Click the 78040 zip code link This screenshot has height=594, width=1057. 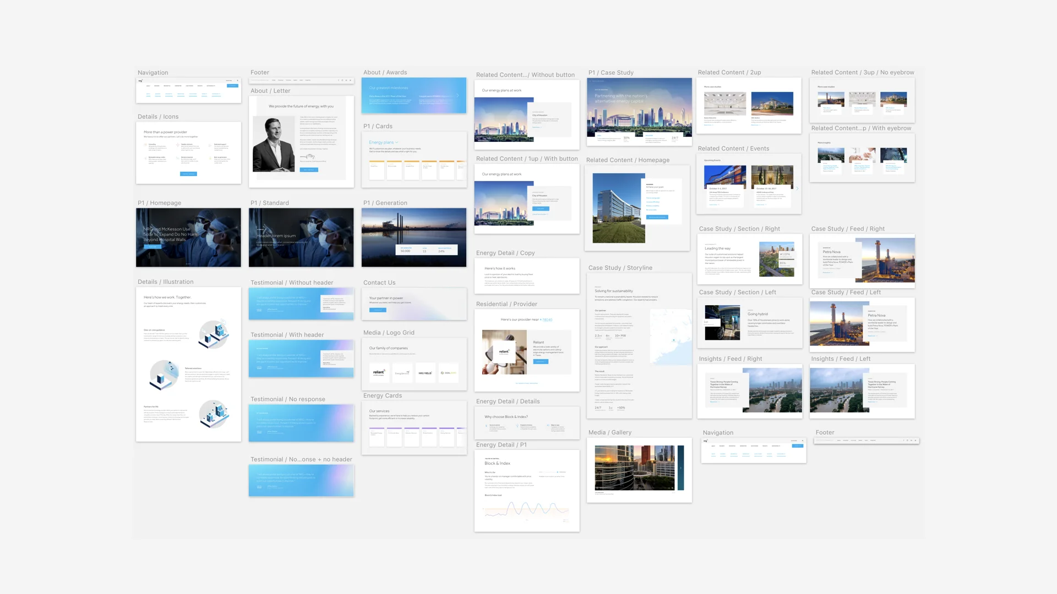547,320
